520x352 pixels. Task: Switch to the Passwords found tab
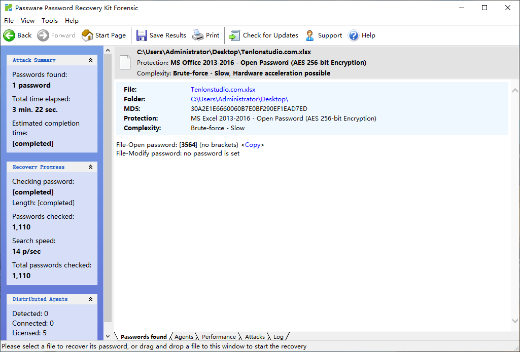pos(144,337)
